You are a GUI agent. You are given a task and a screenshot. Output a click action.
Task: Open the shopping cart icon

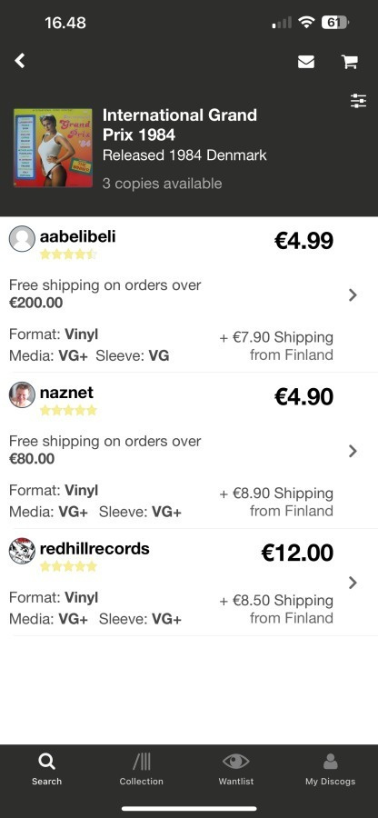[x=349, y=62]
